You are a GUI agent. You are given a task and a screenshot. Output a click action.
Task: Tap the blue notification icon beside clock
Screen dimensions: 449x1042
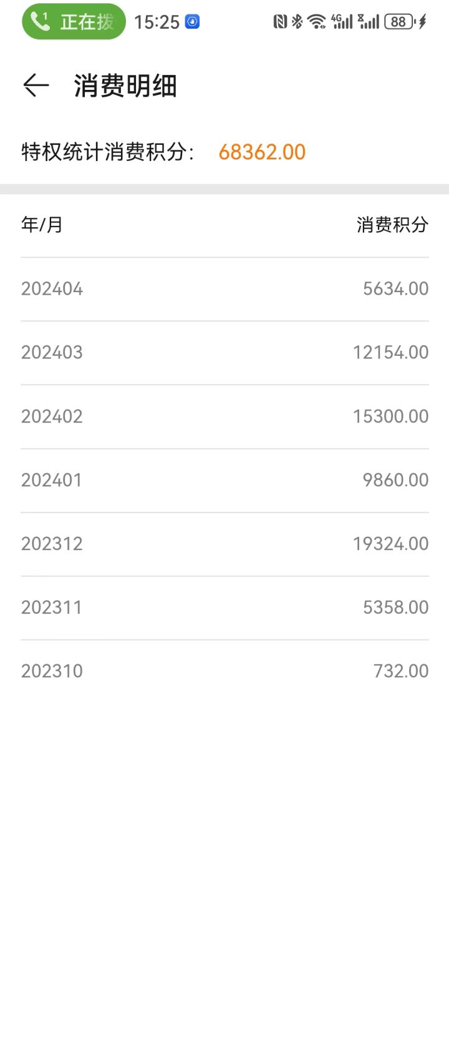point(193,22)
